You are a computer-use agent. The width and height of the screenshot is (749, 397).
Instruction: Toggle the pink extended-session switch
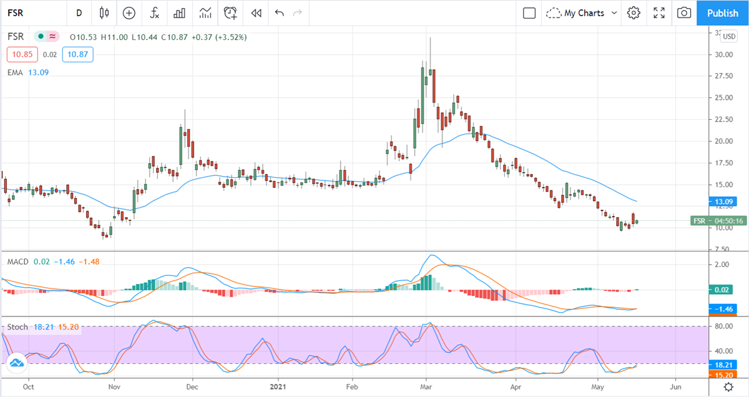coord(52,37)
